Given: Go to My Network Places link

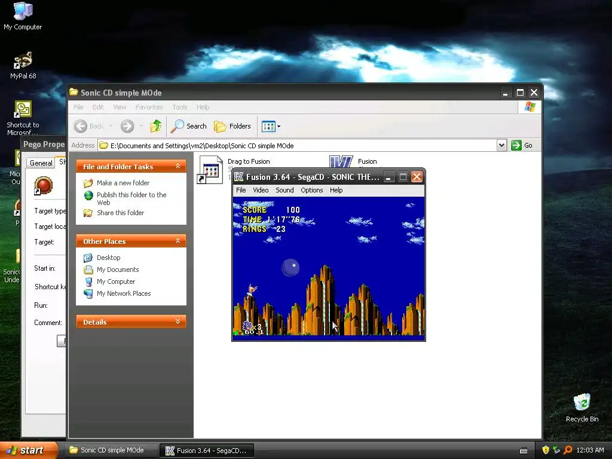Looking at the screenshot, I should [x=124, y=293].
